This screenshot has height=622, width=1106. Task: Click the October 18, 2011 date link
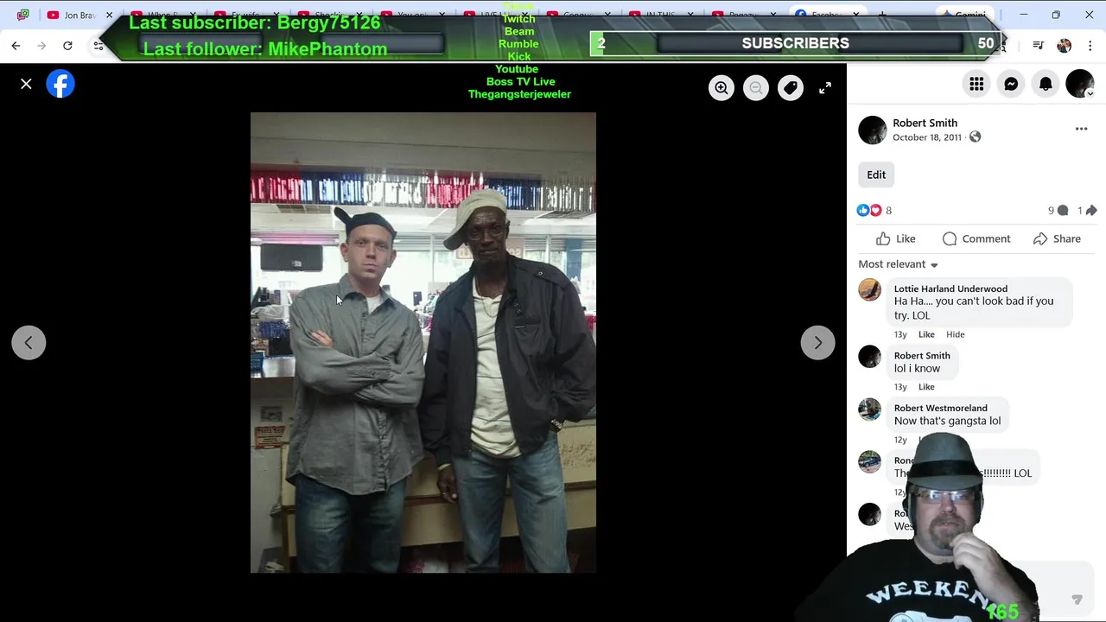927,137
